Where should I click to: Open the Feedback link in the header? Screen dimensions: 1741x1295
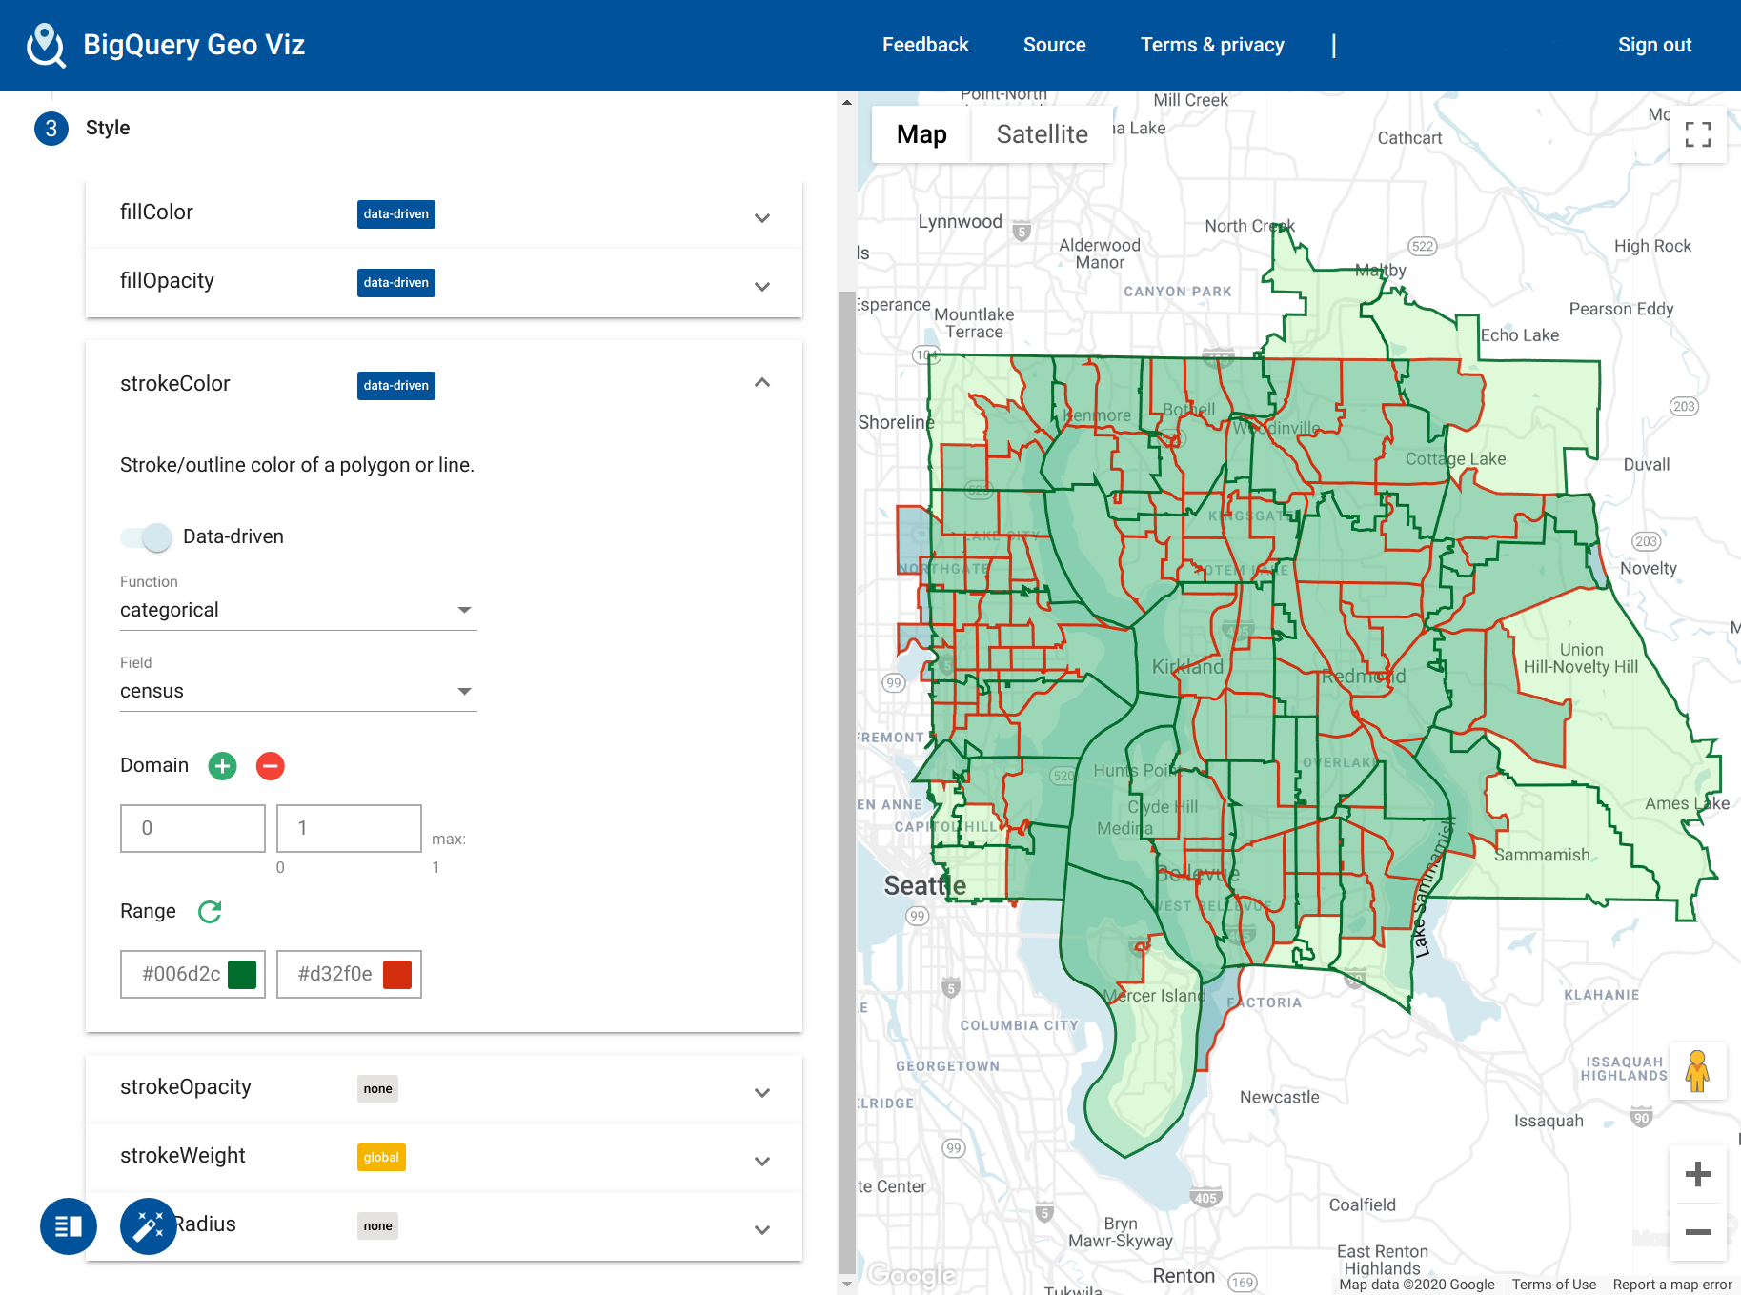coord(924,44)
